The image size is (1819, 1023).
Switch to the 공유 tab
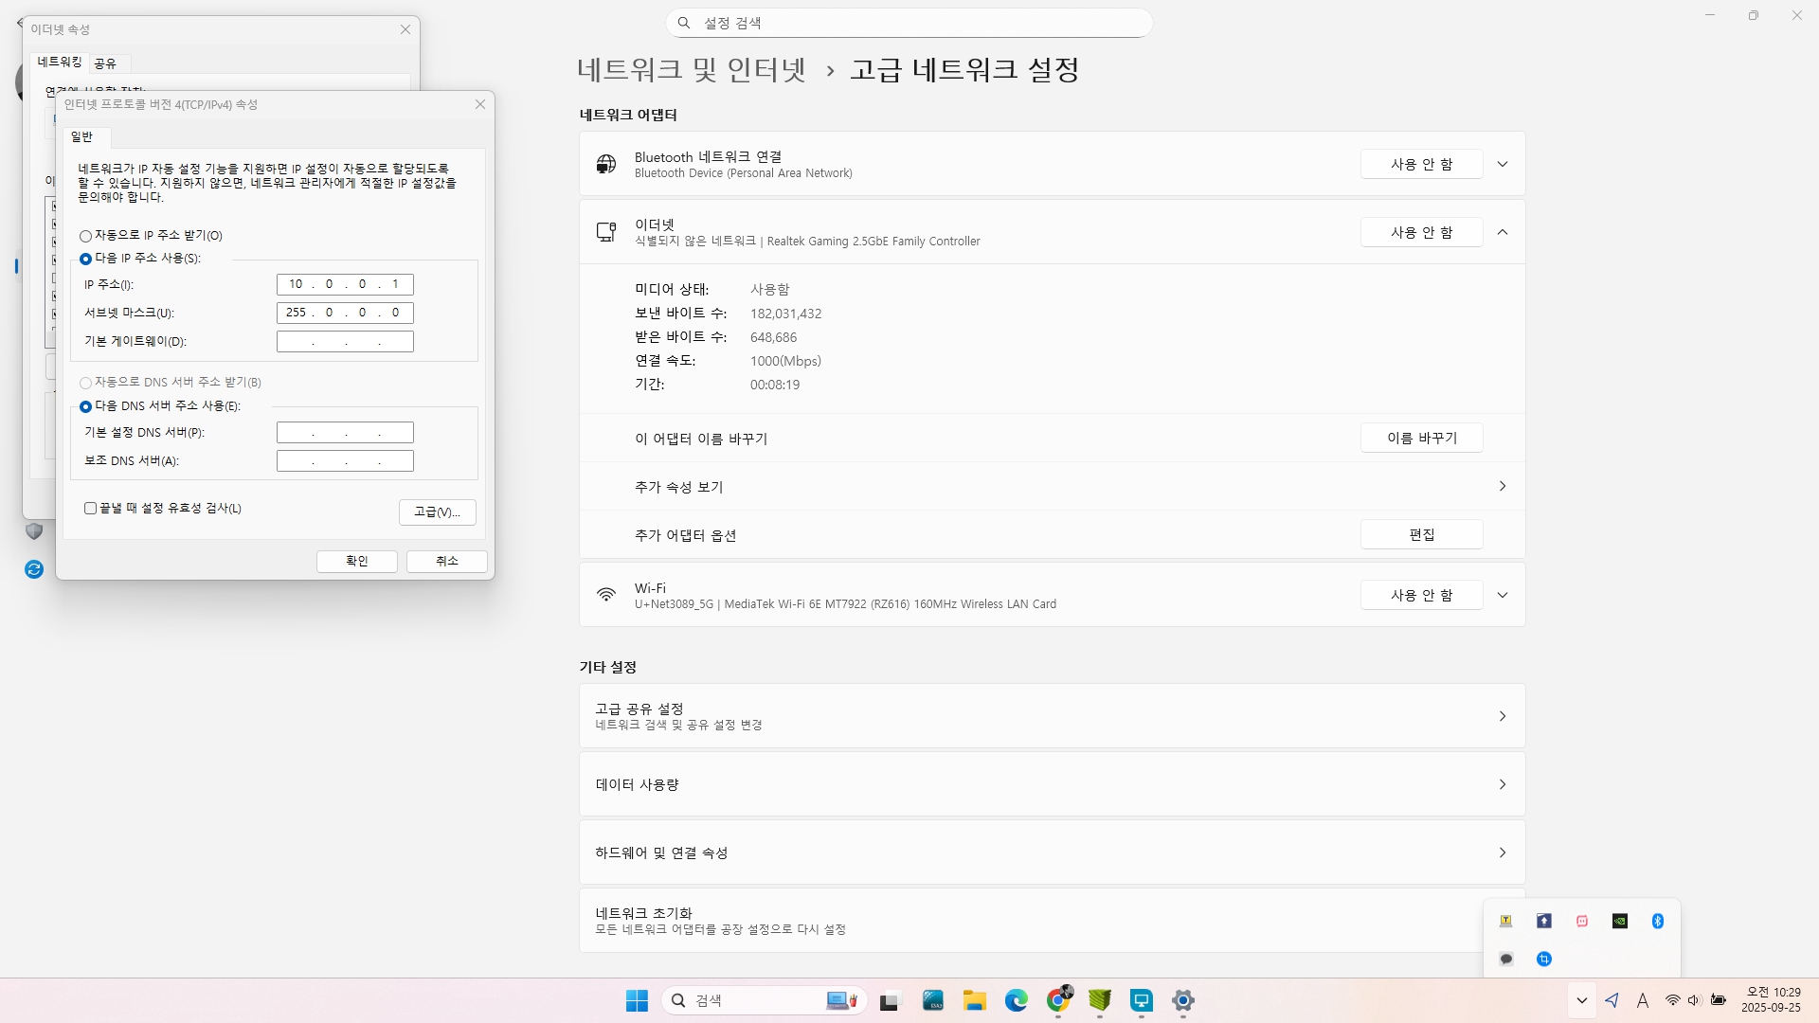coord(105,63)
